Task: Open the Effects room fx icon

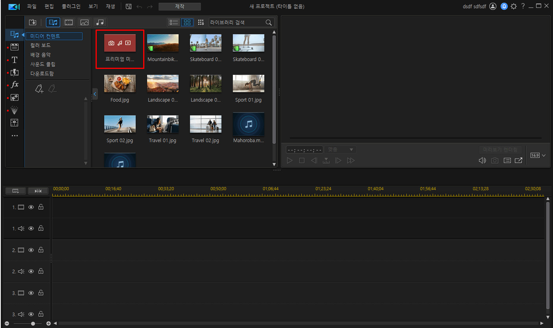Action: point(15,85)
